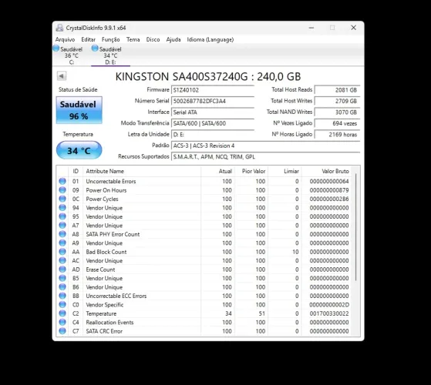Click the Valor Bruto column header
Viewport: 431px width, 385px height.
pos(327,171)
